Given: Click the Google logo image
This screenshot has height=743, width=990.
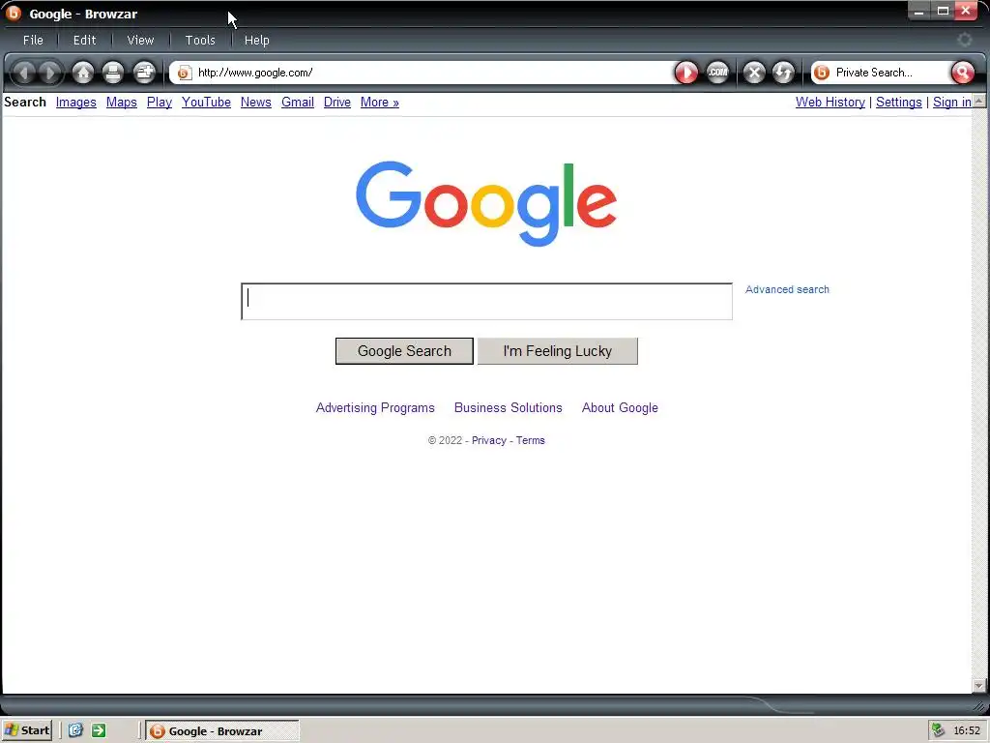Looking at the screenshot, I should [x=486, y=203].
